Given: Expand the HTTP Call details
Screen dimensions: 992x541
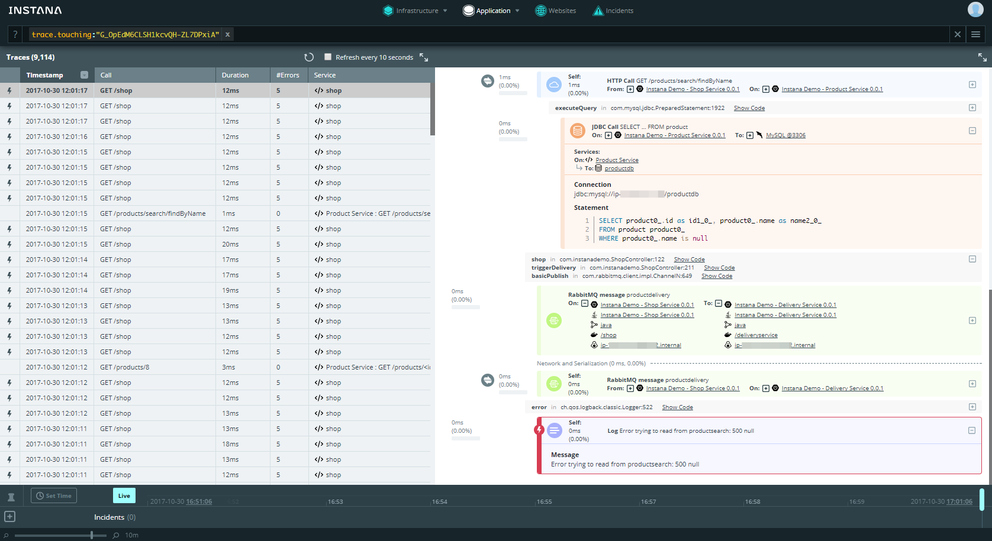Looking at the screenshot, I should pyautogui.click(x=972, y=85).
